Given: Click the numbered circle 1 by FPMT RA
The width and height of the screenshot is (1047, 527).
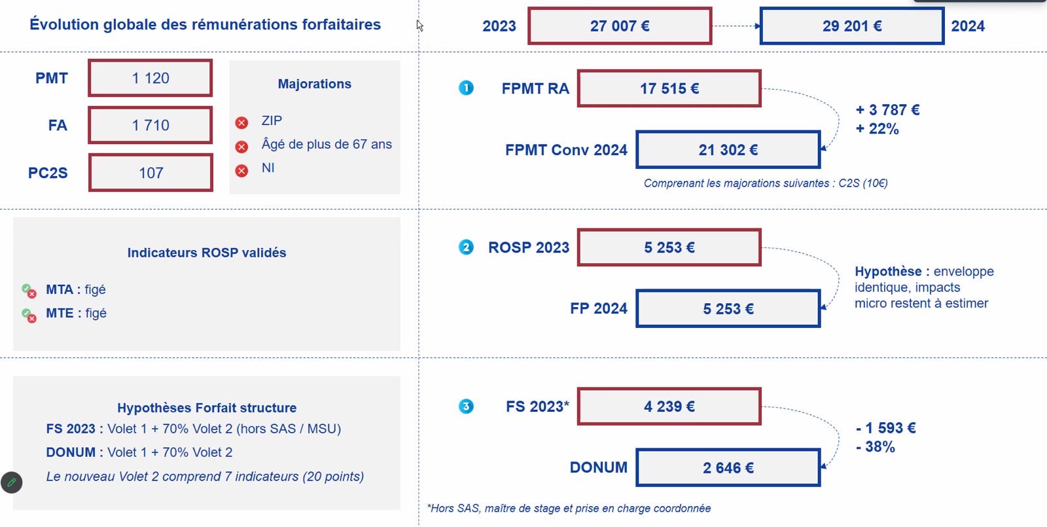Looking at the screenshot, I should [x=466, y=88].
